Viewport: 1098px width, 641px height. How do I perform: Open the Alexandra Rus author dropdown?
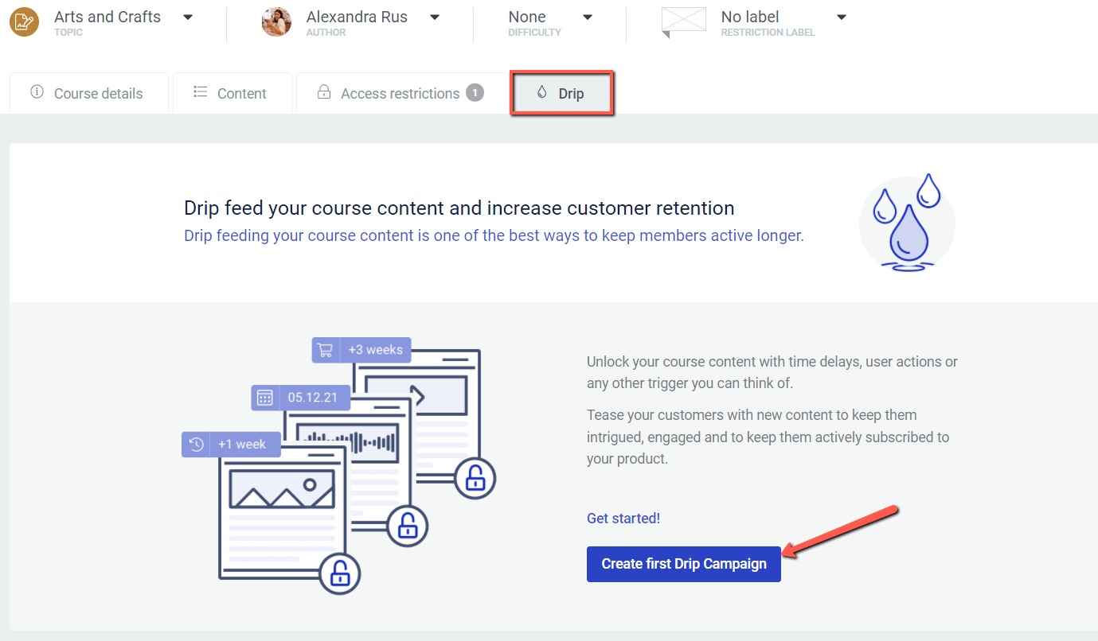click(x=435, y=17)
